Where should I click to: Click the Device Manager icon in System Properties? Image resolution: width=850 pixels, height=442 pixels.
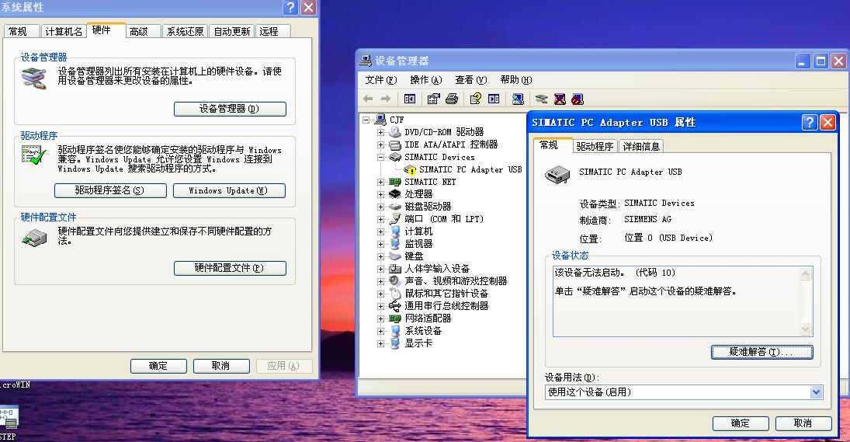coord(33,78)
